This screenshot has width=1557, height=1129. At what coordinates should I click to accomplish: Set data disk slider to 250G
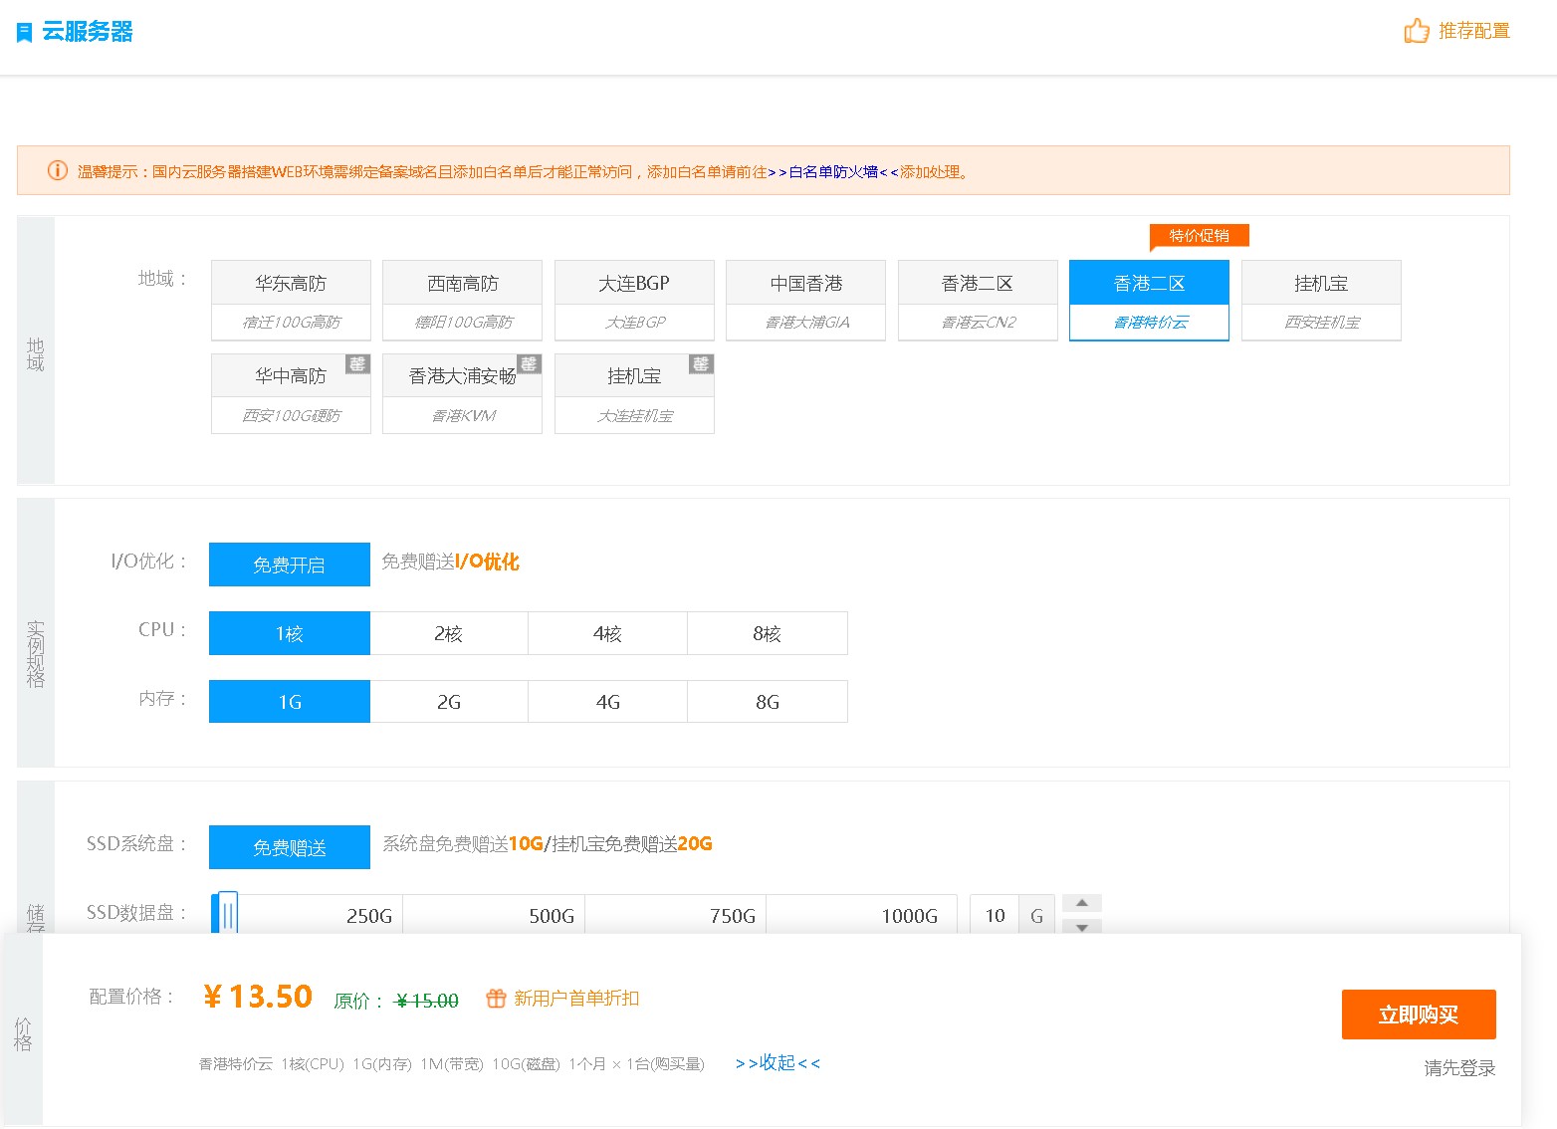coord(369,916)
